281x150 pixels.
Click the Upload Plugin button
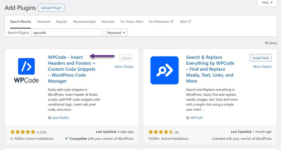(x=51, y=8)
